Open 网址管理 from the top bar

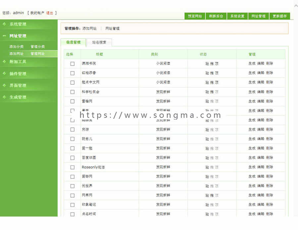click(x=259, y=16)
